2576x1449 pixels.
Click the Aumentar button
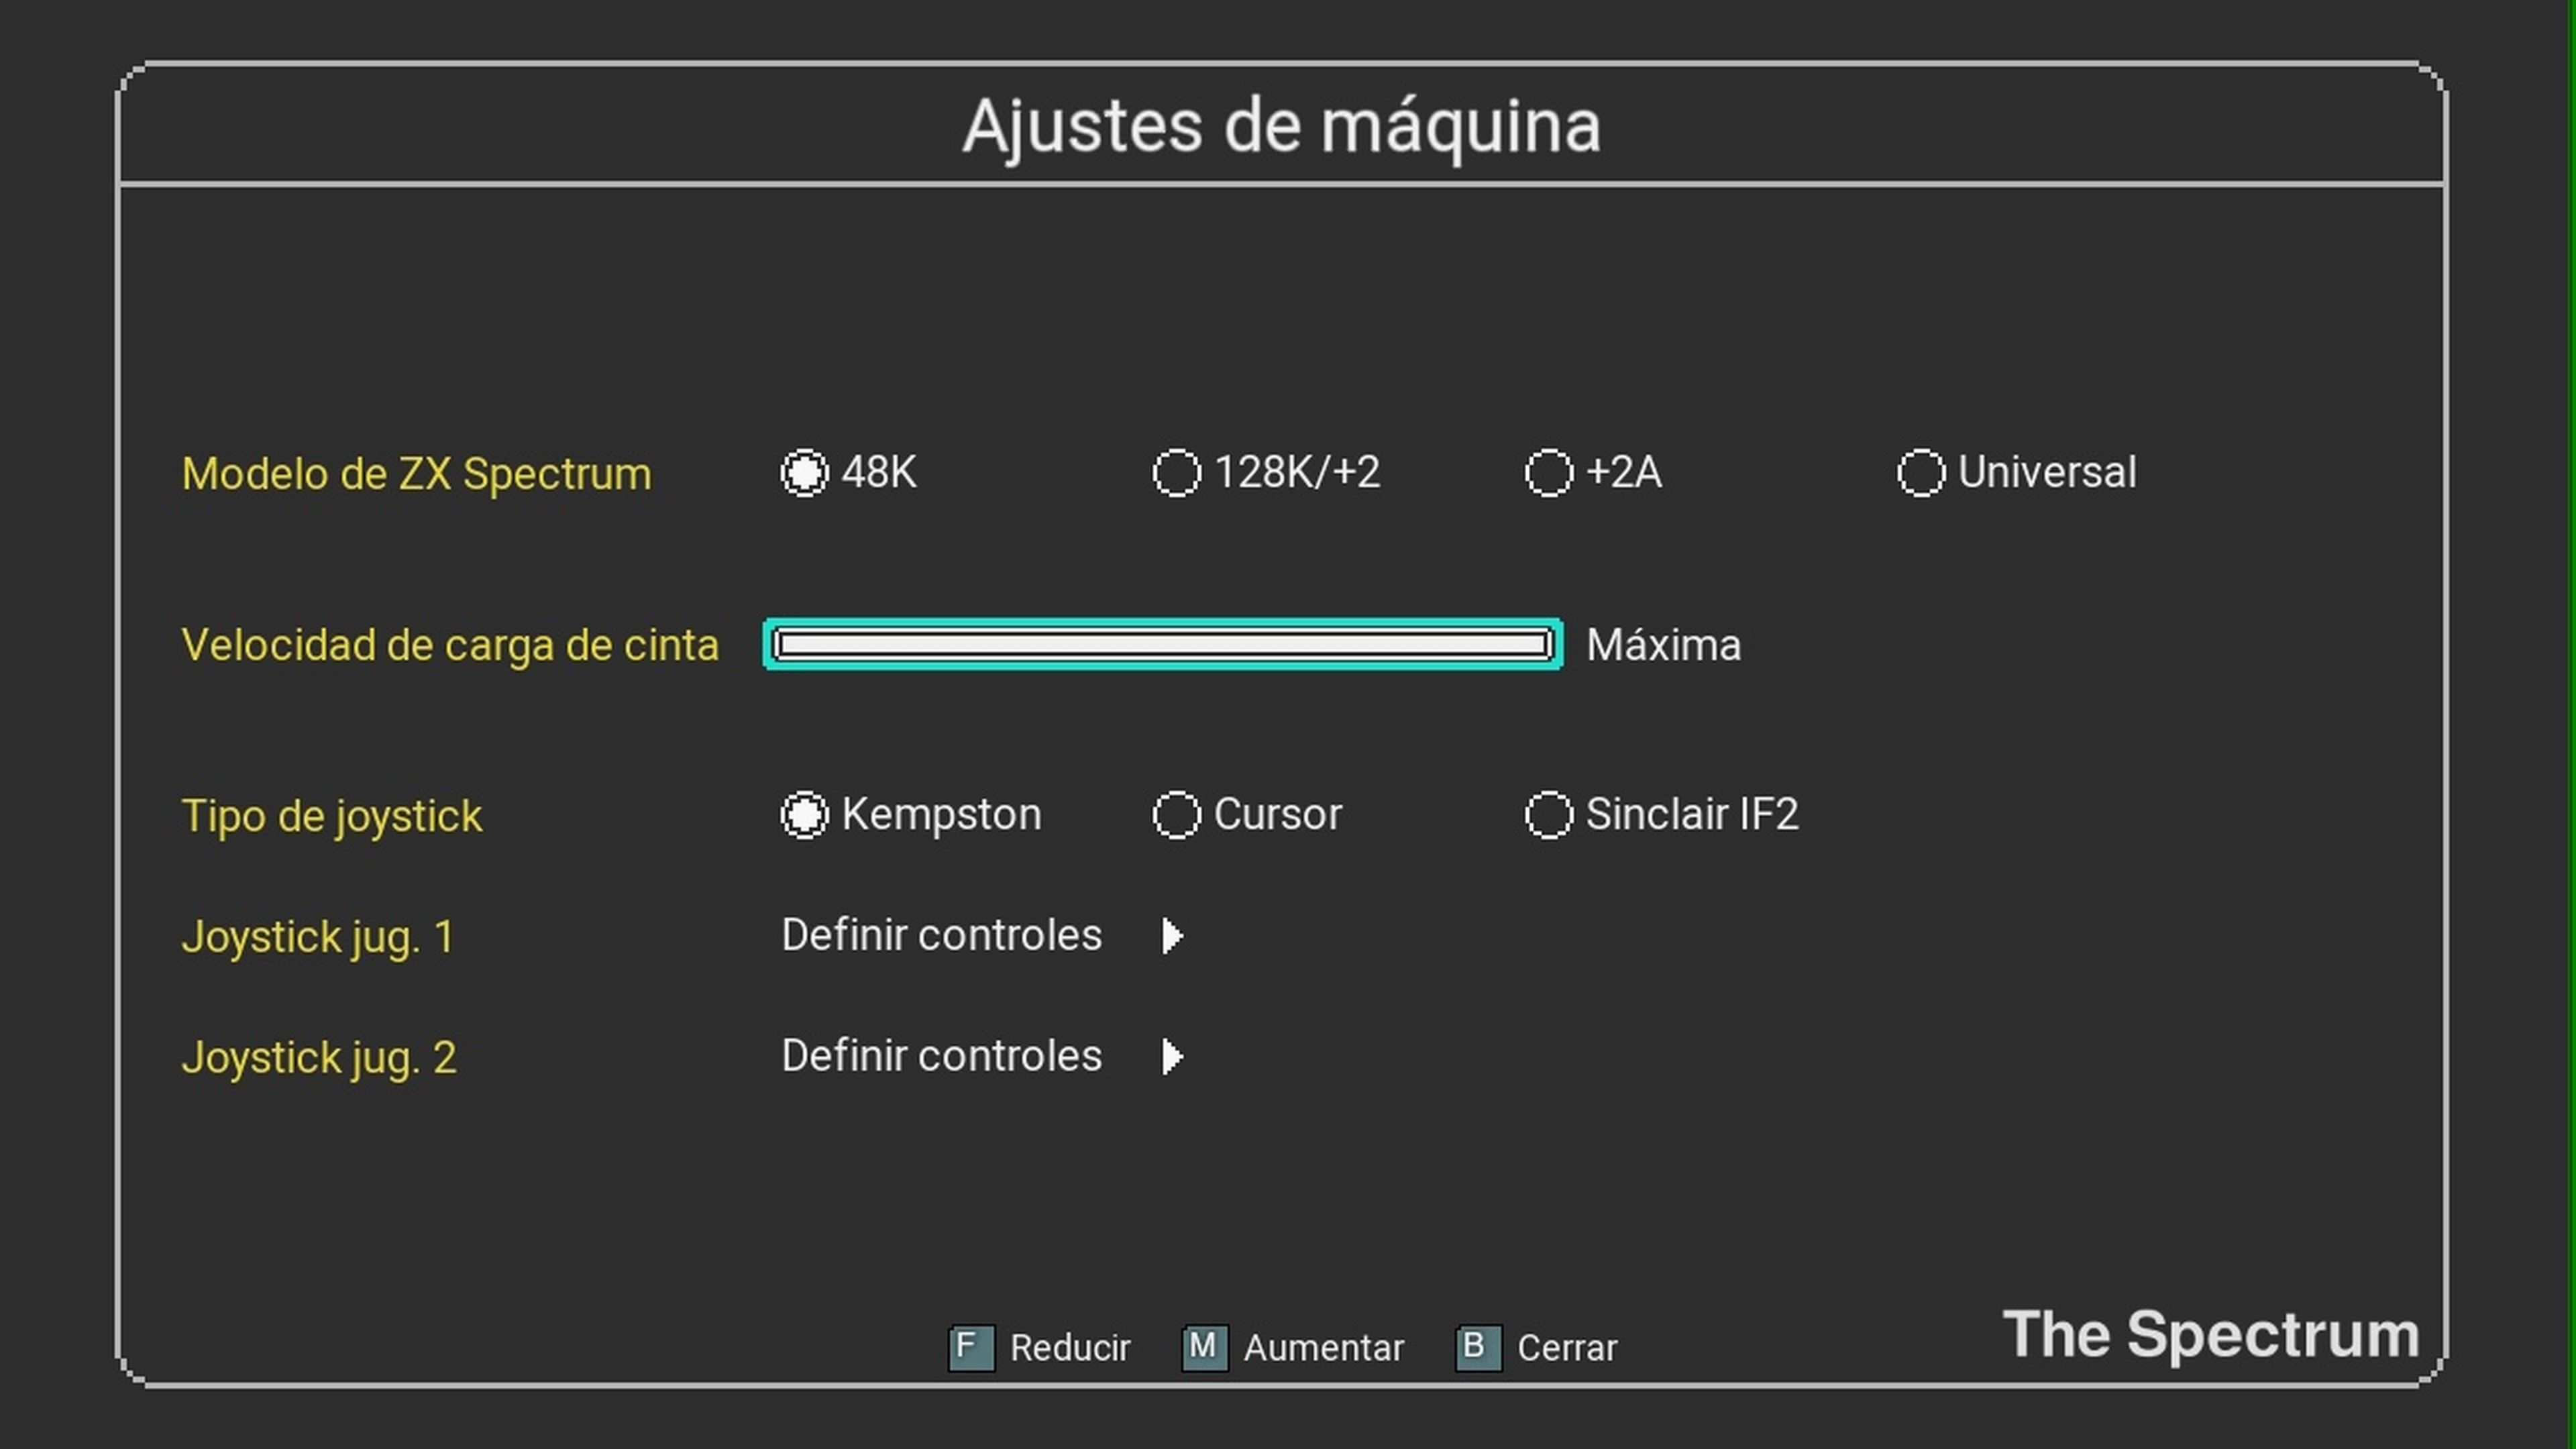coord(1323,1347)
